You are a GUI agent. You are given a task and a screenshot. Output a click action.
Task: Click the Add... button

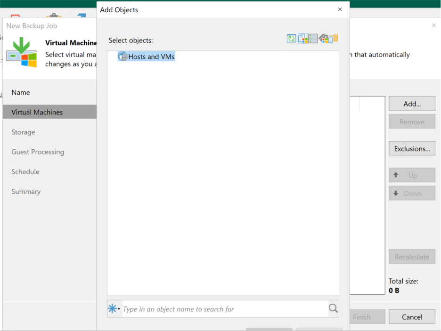coord(412,104)
